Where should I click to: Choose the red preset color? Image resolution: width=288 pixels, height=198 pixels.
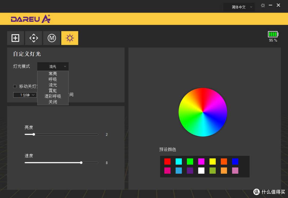(167, 161)
